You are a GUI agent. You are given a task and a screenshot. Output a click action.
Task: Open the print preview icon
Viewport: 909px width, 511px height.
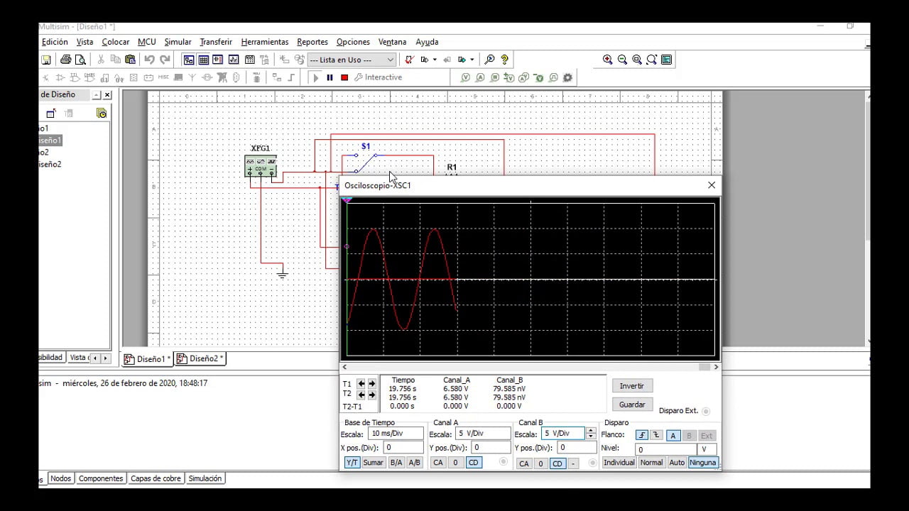[x=80, y=59]
